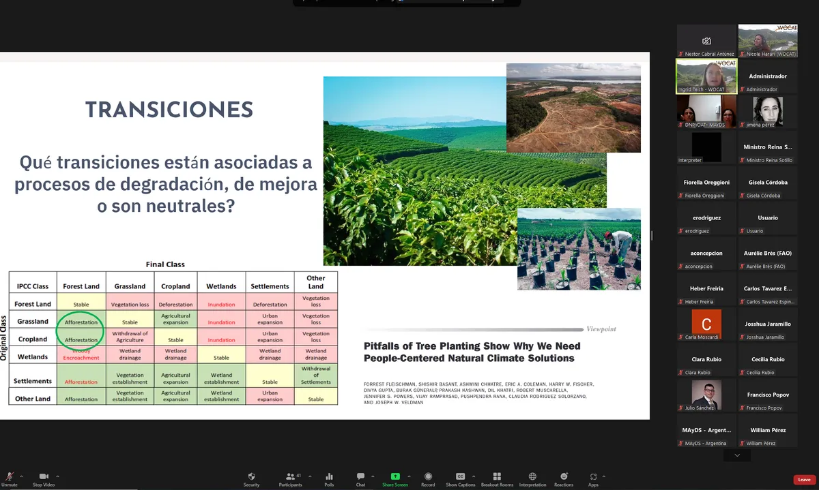Expand audio options arrow beside Unmute
Image resolution: width=819 pixels, height=490 pixels.
point(21,476)
